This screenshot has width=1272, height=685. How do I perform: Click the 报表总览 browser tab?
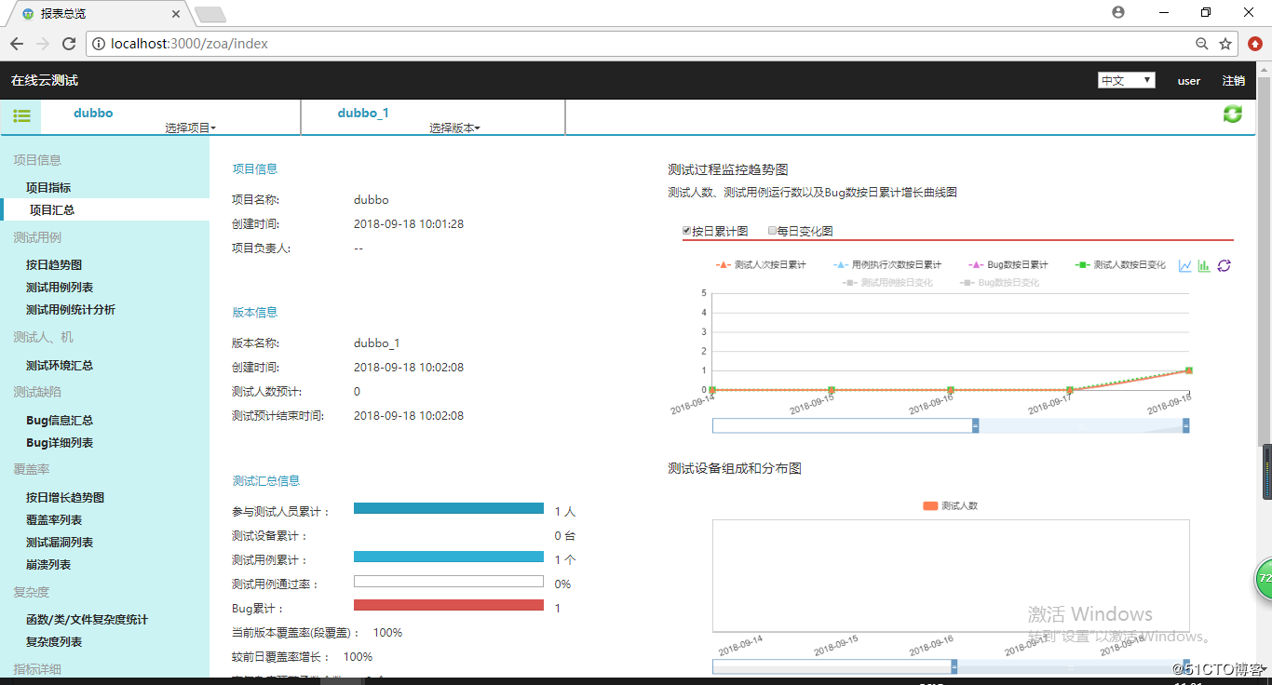[98, 13]
